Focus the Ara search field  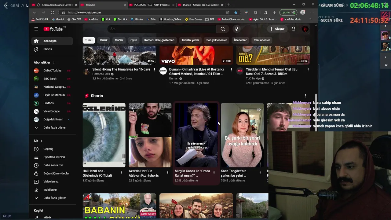pos(162,29)
